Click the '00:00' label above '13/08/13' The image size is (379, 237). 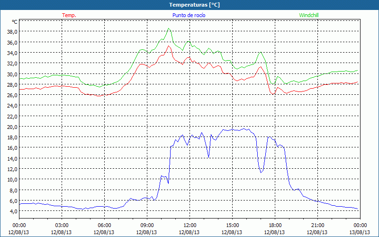[360, 226]
